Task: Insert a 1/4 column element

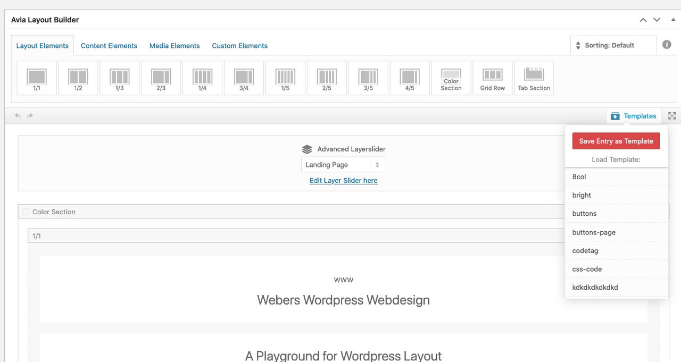Action: click(x=203, y=78)
